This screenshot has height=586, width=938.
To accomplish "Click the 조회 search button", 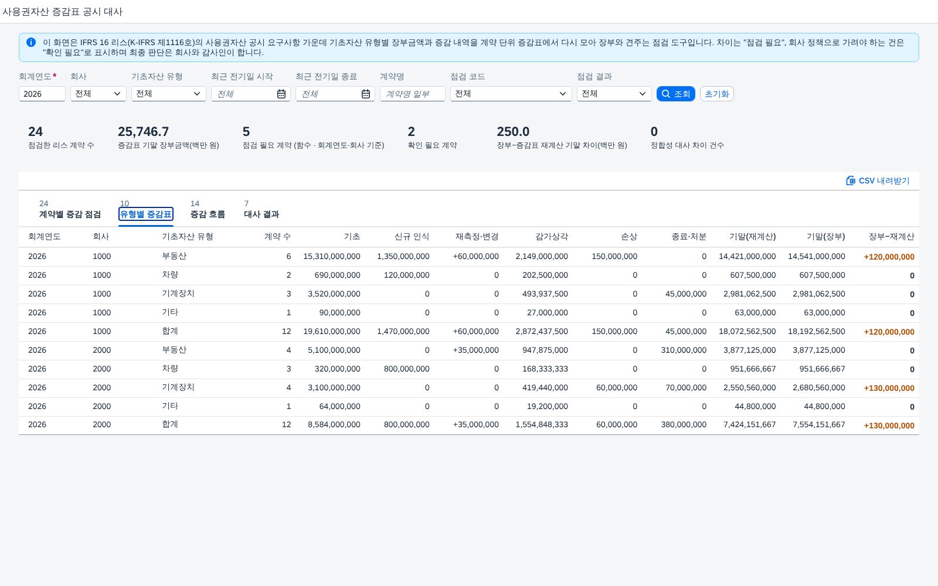I will 676,94.
